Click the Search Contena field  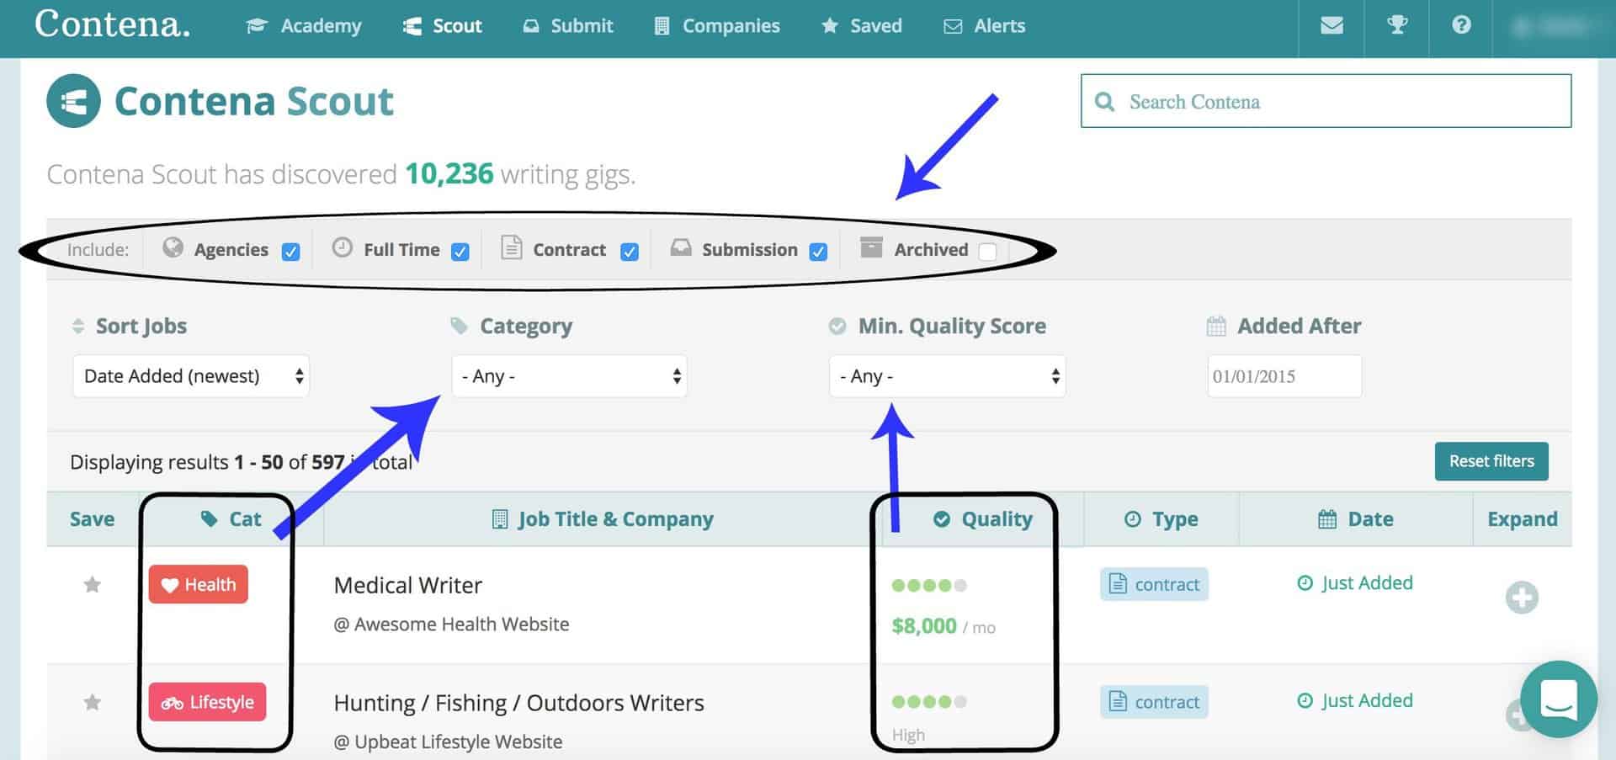[x=1326, y=101]
